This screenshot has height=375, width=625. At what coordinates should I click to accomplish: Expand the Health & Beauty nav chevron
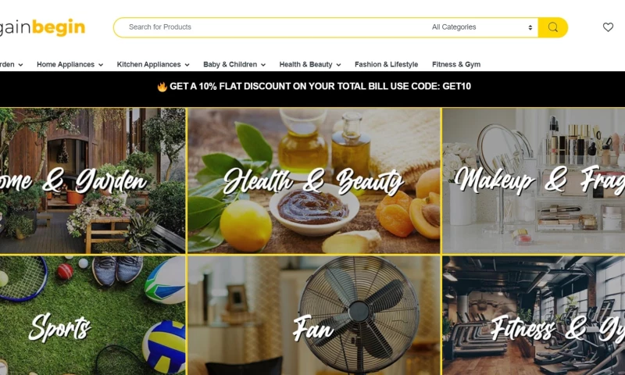tap(338, 65)
